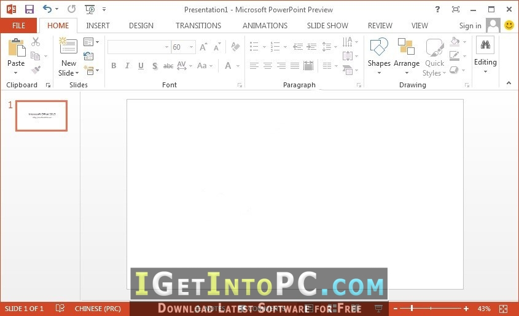Viewport: 519px width, 316px height.
Task: Decrease list indent level
Action: click(297, 47)
